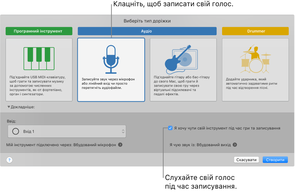This screenshot has width=295, height=192.
Task: Select the guitar recording track card
Action: point(183,70)
